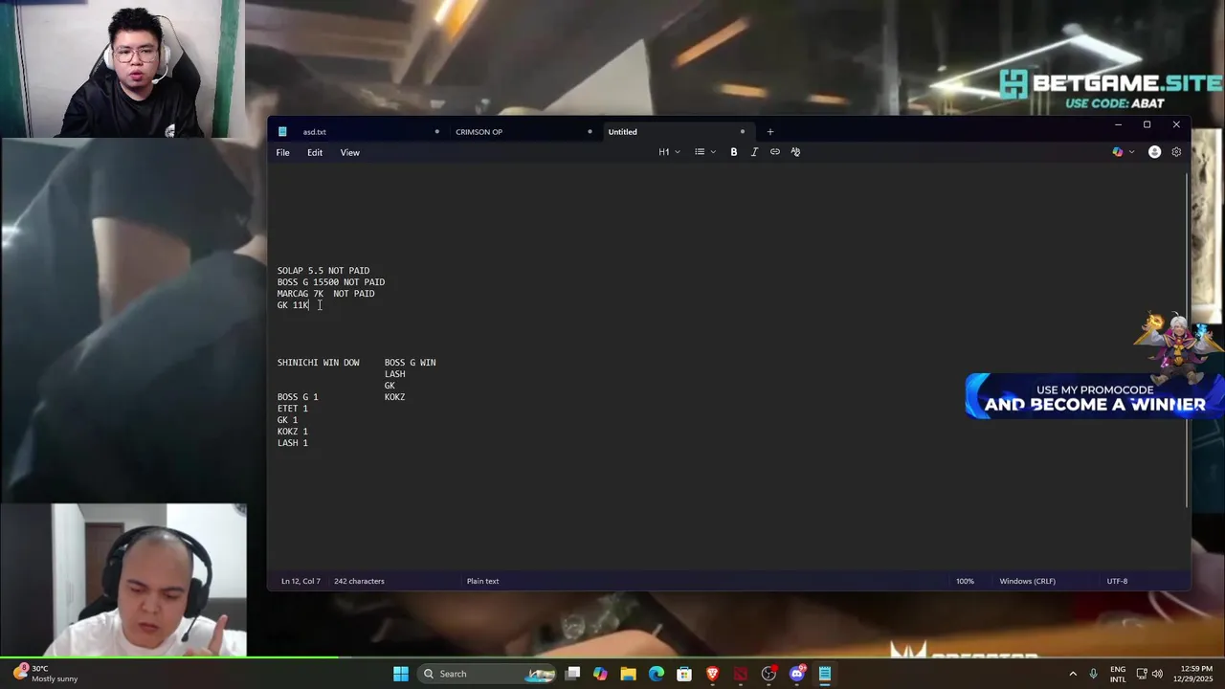The image size is (1225, 689).
Task: Open File Explorer from the taskbar
Action: click(628, 674)
